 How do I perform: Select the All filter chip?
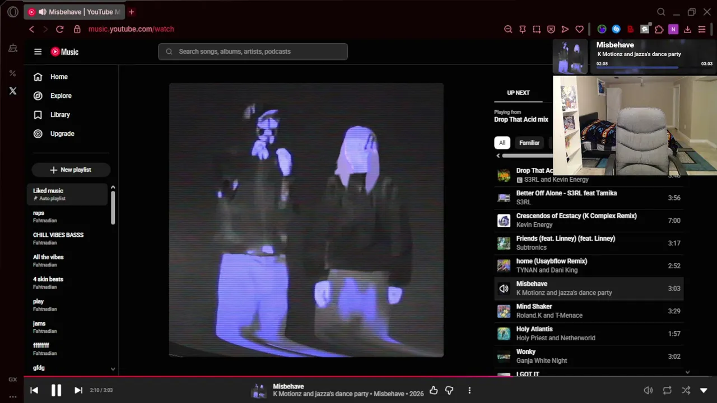(x=502, y=143)
